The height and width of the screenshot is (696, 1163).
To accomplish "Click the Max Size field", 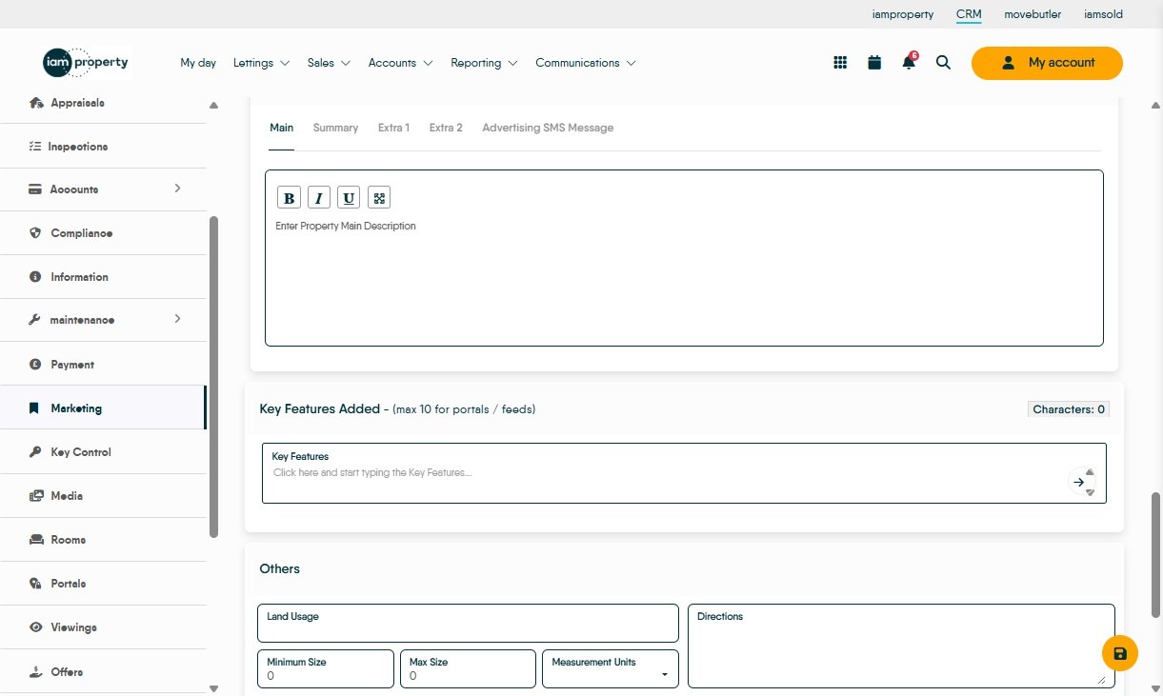I will coord(468,668).
